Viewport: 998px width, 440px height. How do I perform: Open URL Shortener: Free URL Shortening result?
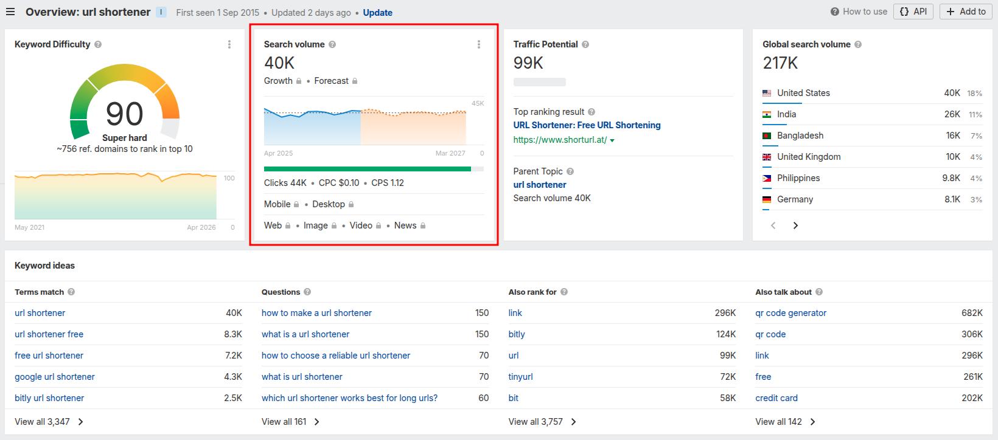(587, 125)
